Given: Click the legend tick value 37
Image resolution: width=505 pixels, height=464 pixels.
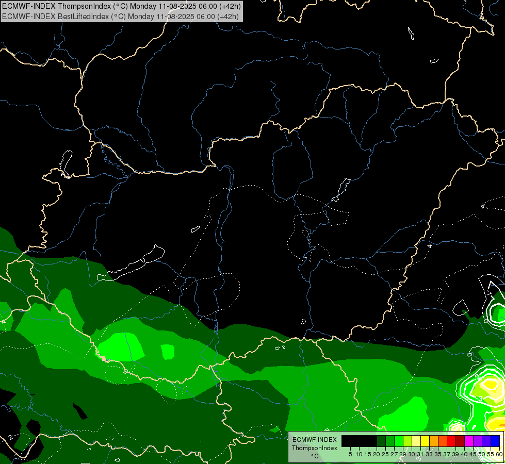Looking at the screenshot, I should (x=447, y=454).
